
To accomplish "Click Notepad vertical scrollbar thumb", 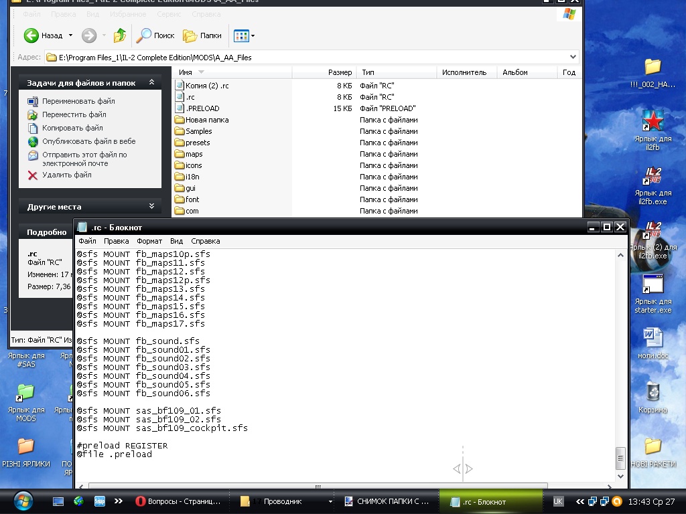I will (x=620, y=458).
